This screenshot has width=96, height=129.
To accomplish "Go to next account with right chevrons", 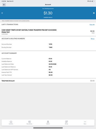I will (94, 13).
